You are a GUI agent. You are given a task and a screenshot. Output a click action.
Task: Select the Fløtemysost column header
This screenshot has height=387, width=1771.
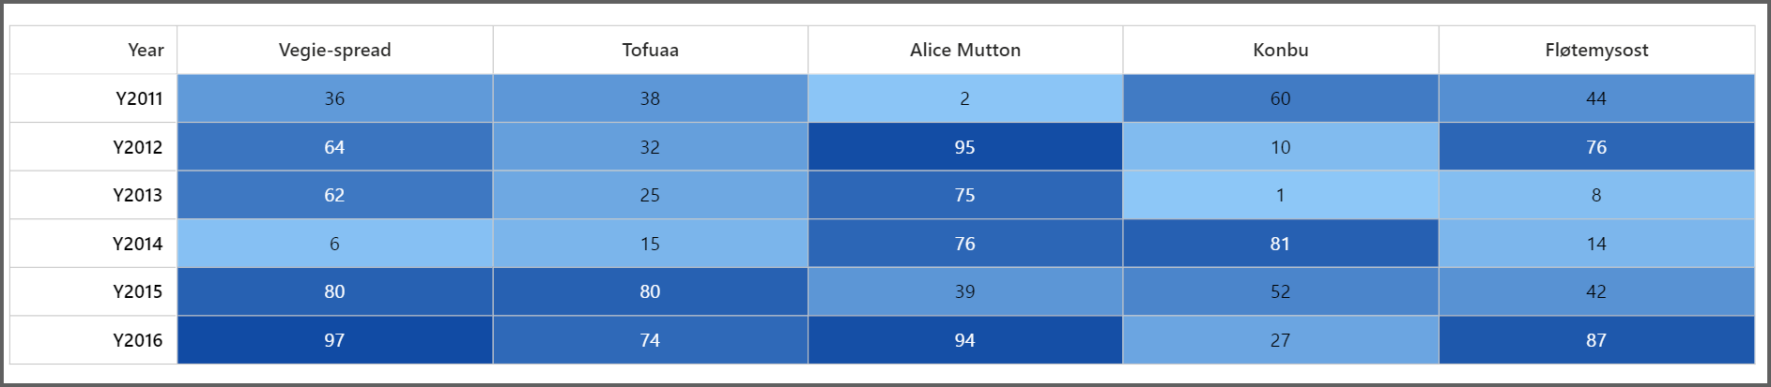pos(1596,50)
